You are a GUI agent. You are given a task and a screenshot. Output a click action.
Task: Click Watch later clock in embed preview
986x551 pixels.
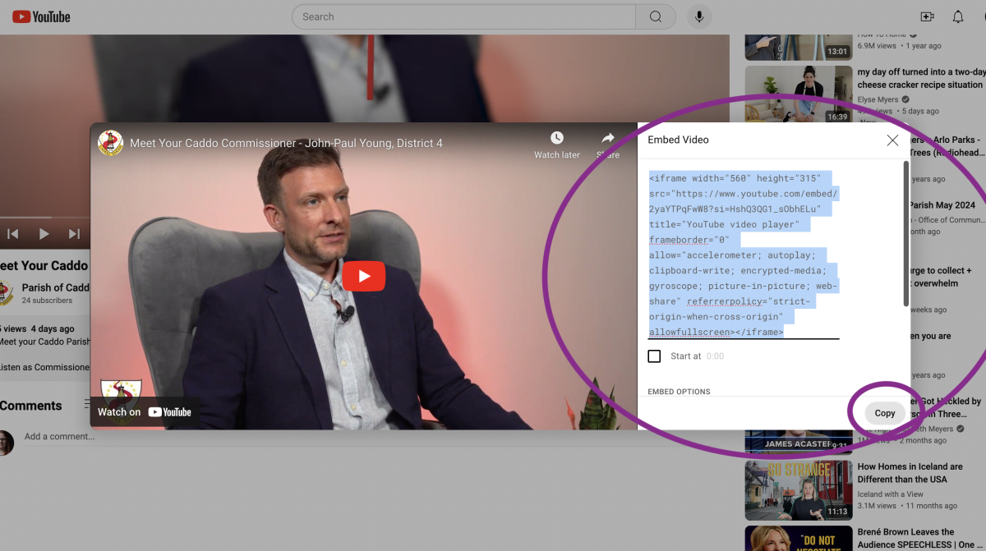click(x=557, y=139)
